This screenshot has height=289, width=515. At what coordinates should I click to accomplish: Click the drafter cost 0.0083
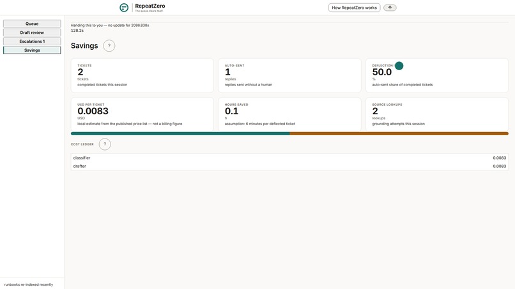[x=499, y=166]
